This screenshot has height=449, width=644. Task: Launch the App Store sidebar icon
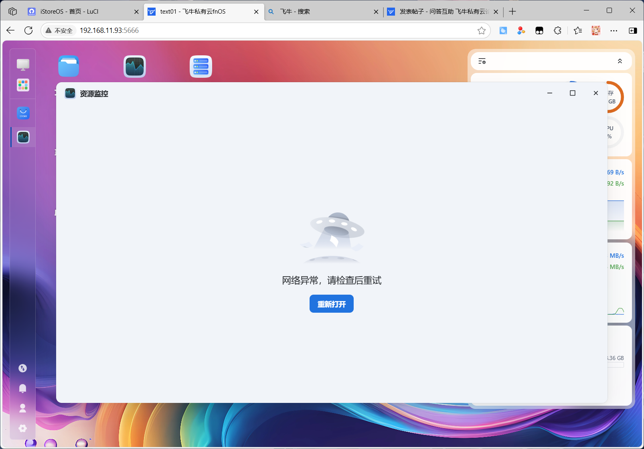coord(23,113)
